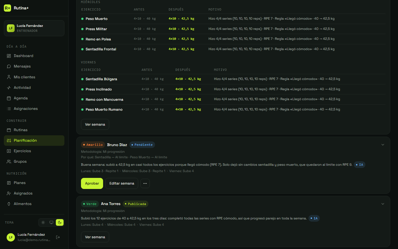Collapse the Bruno Díaz card chevron
398x249 pixels.
click(x=383, y=145)
